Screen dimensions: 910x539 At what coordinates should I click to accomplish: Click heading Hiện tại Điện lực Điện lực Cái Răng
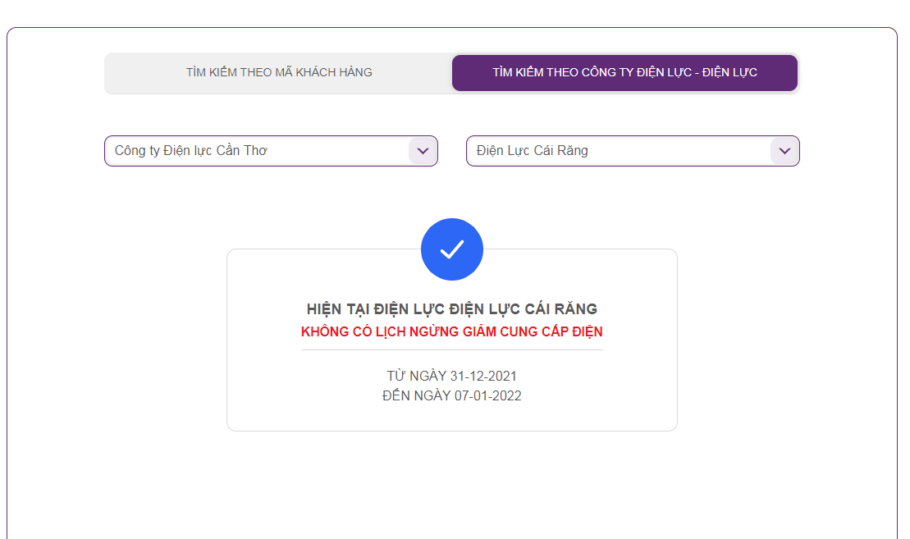[451, 308]
